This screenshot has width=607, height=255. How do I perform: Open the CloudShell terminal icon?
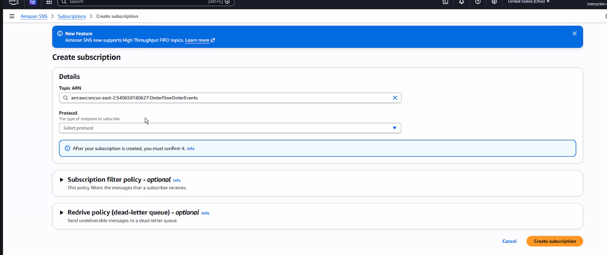coord(445,2)
